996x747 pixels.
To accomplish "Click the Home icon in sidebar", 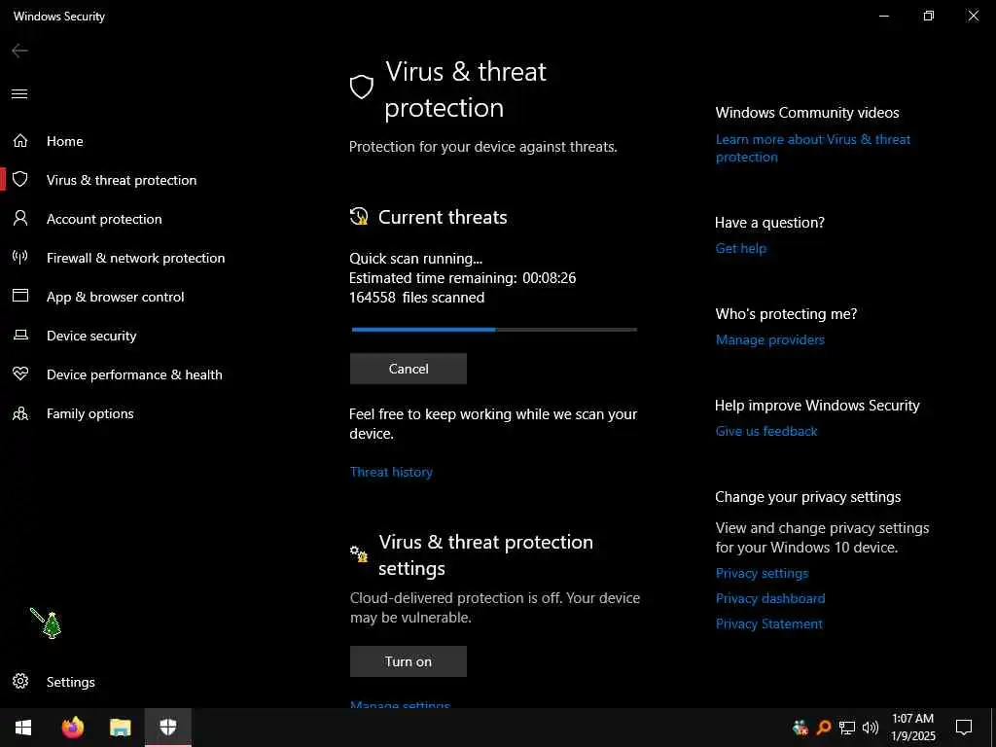I will (20, 141).
